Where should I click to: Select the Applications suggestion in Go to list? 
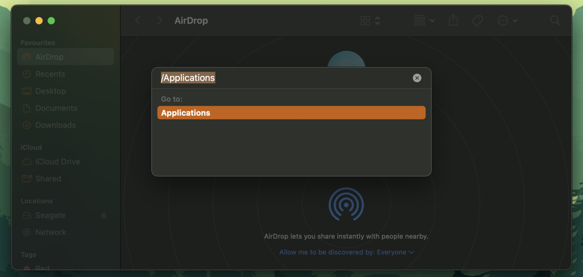pyautogui.click(x=291, y=113)
